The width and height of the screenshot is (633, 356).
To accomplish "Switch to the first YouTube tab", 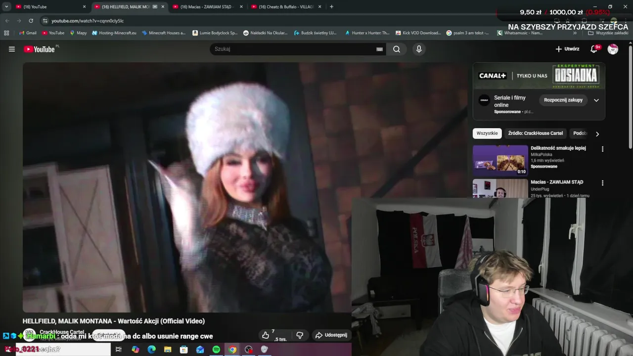I will [49, 7].
